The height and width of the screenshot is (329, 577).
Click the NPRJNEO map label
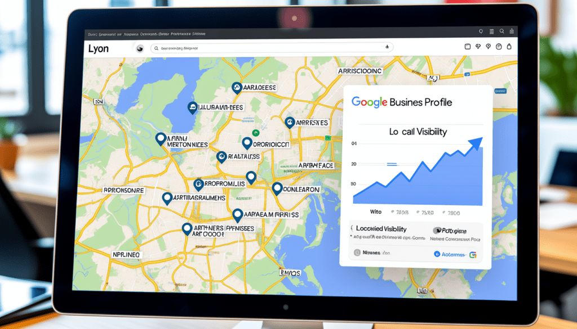click(127, 254)
